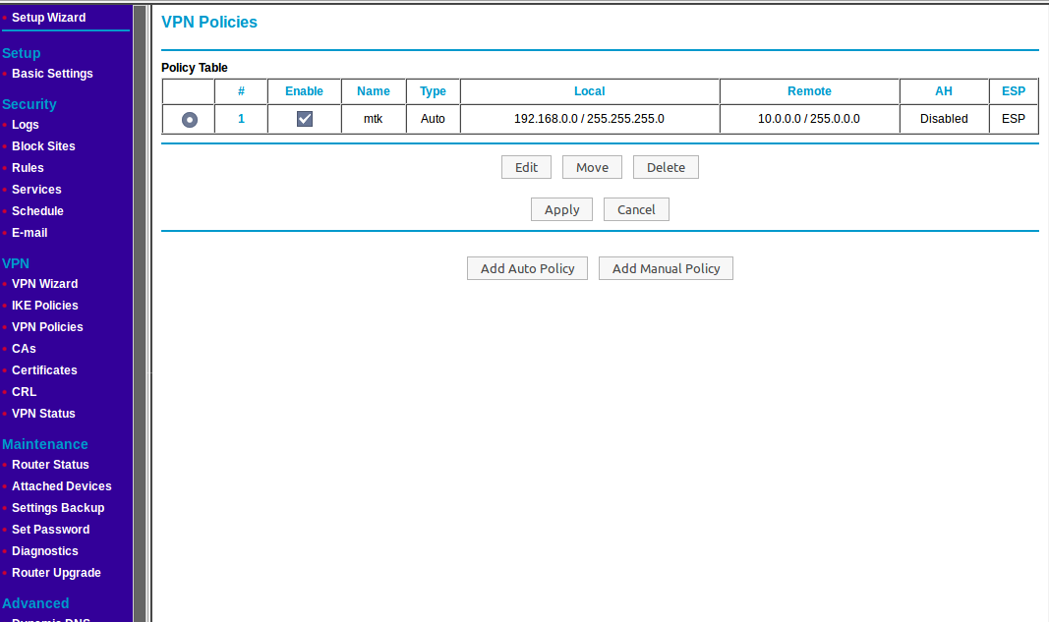Add a new Manual Policy
Screen dimensions: 1049x622
point(666,268)
